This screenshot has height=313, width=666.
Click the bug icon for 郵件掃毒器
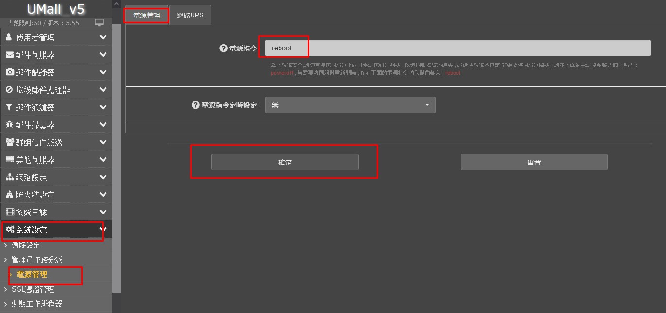[x=9, y=125]
